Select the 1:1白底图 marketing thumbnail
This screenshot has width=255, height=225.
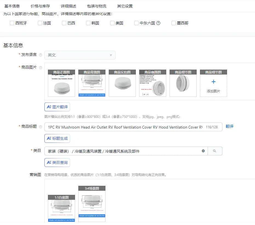(61, 208)
